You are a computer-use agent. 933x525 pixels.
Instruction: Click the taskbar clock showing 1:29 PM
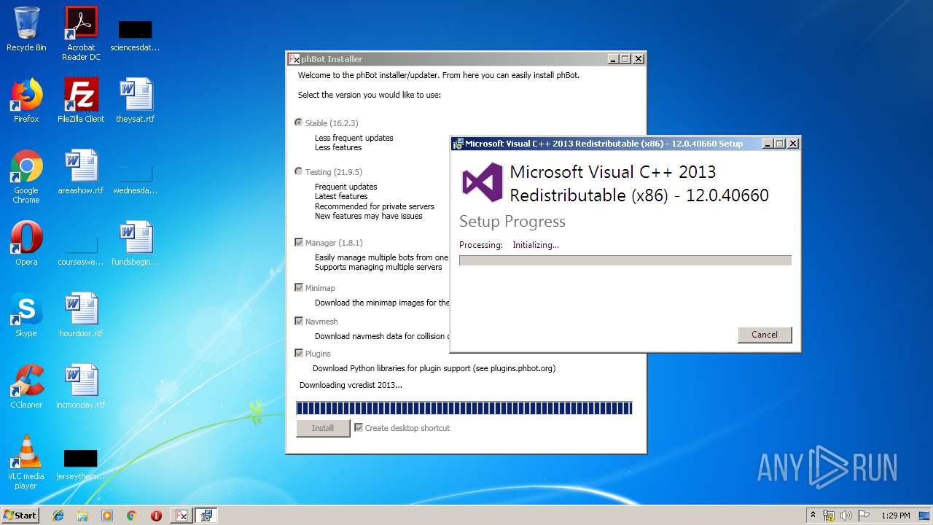tap(896, 516)
